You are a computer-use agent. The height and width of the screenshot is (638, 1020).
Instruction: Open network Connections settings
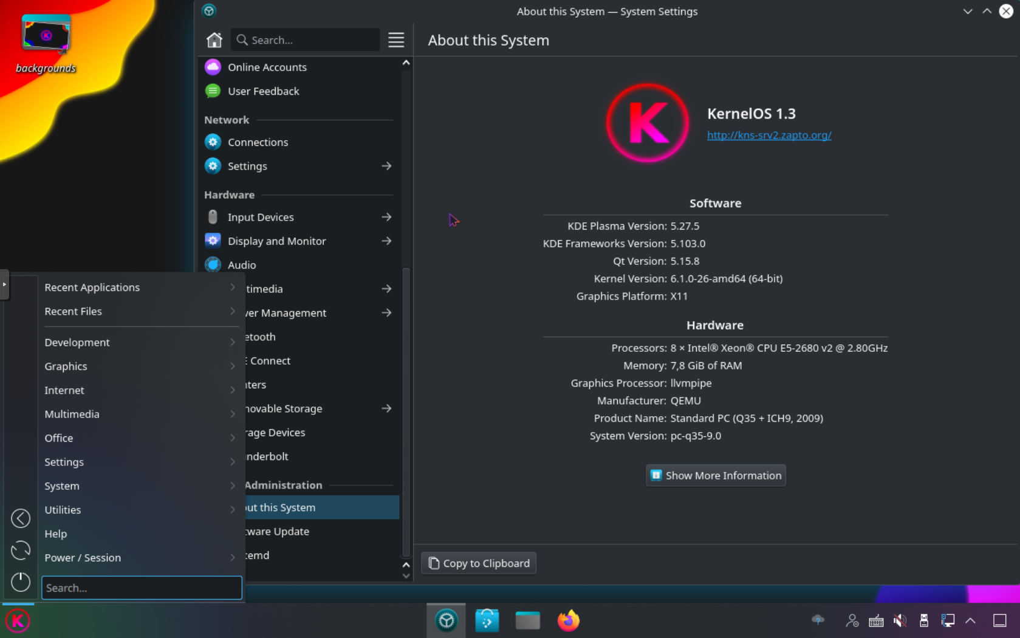point(299,142)
